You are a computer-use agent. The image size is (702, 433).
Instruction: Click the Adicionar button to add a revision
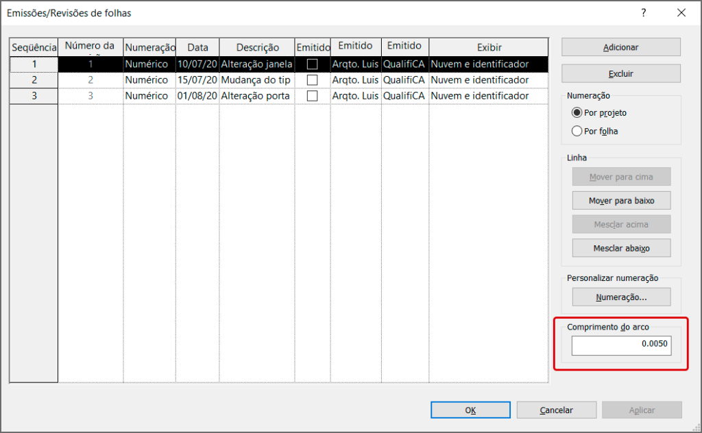[x=620, y=47]
